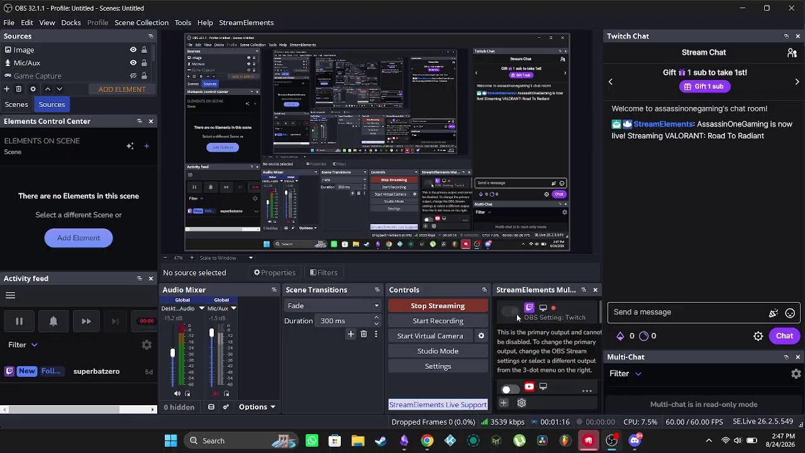Expand the Activity feed Filter dropdown
The image size is (805, 453).
click(23, 345)
